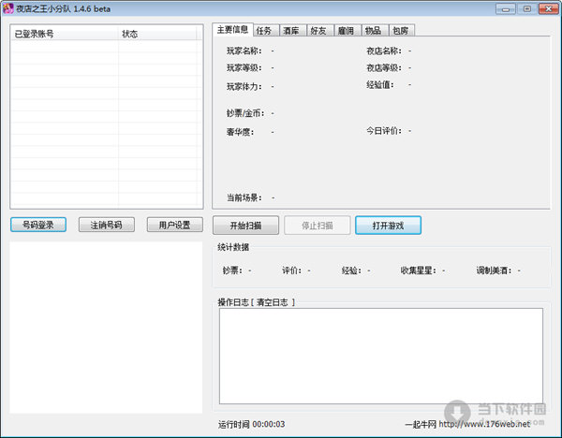Minimize the 夜店之王小分队 window

click(506, 9)
